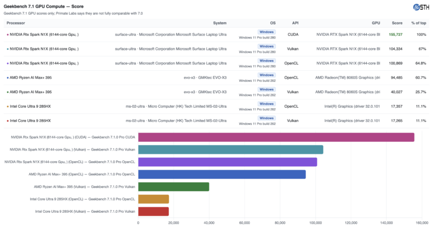
Task: Click the AMD Ryzen AI Max+ 395 (Vulkan) chart label
Action: click(85, 187)
